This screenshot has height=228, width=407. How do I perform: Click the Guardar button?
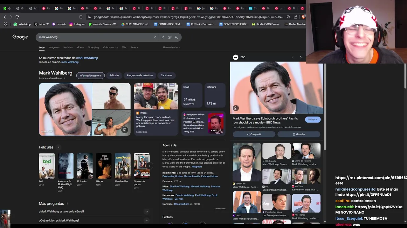[x=299, y=134]
